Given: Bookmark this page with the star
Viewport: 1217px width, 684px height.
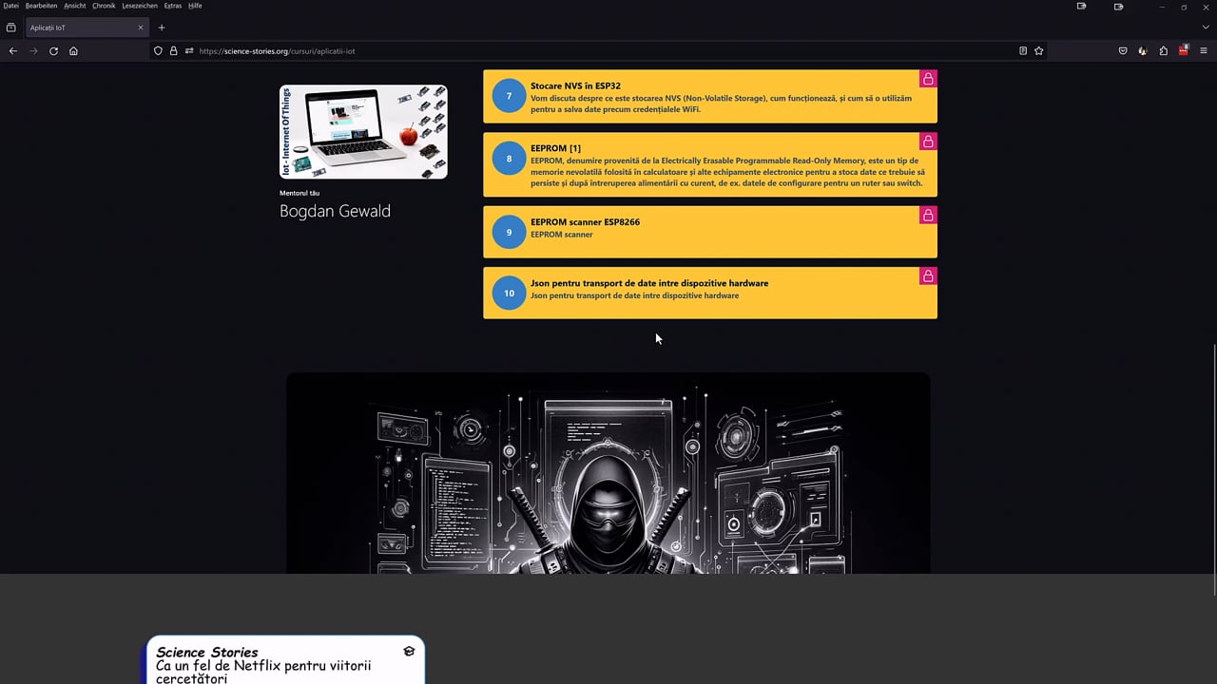Looking at the screenshot, I should point(1039,50).
